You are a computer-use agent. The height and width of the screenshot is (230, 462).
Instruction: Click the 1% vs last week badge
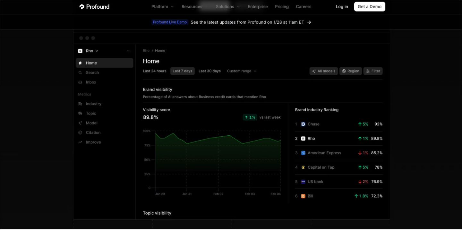[250, 117]
